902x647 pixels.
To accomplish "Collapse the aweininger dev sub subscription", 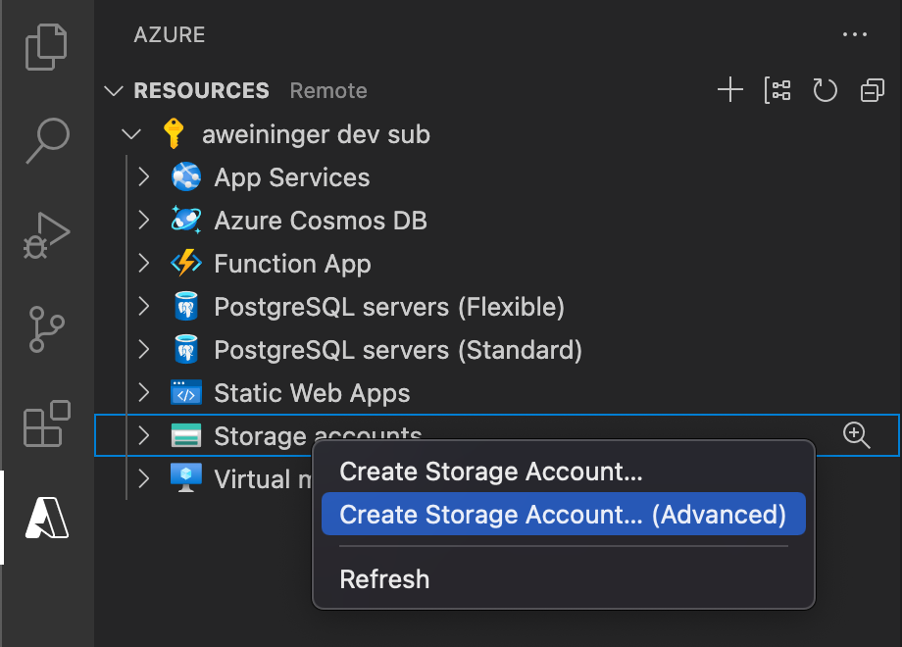I will pyautogui.click(x=132, y=134).
